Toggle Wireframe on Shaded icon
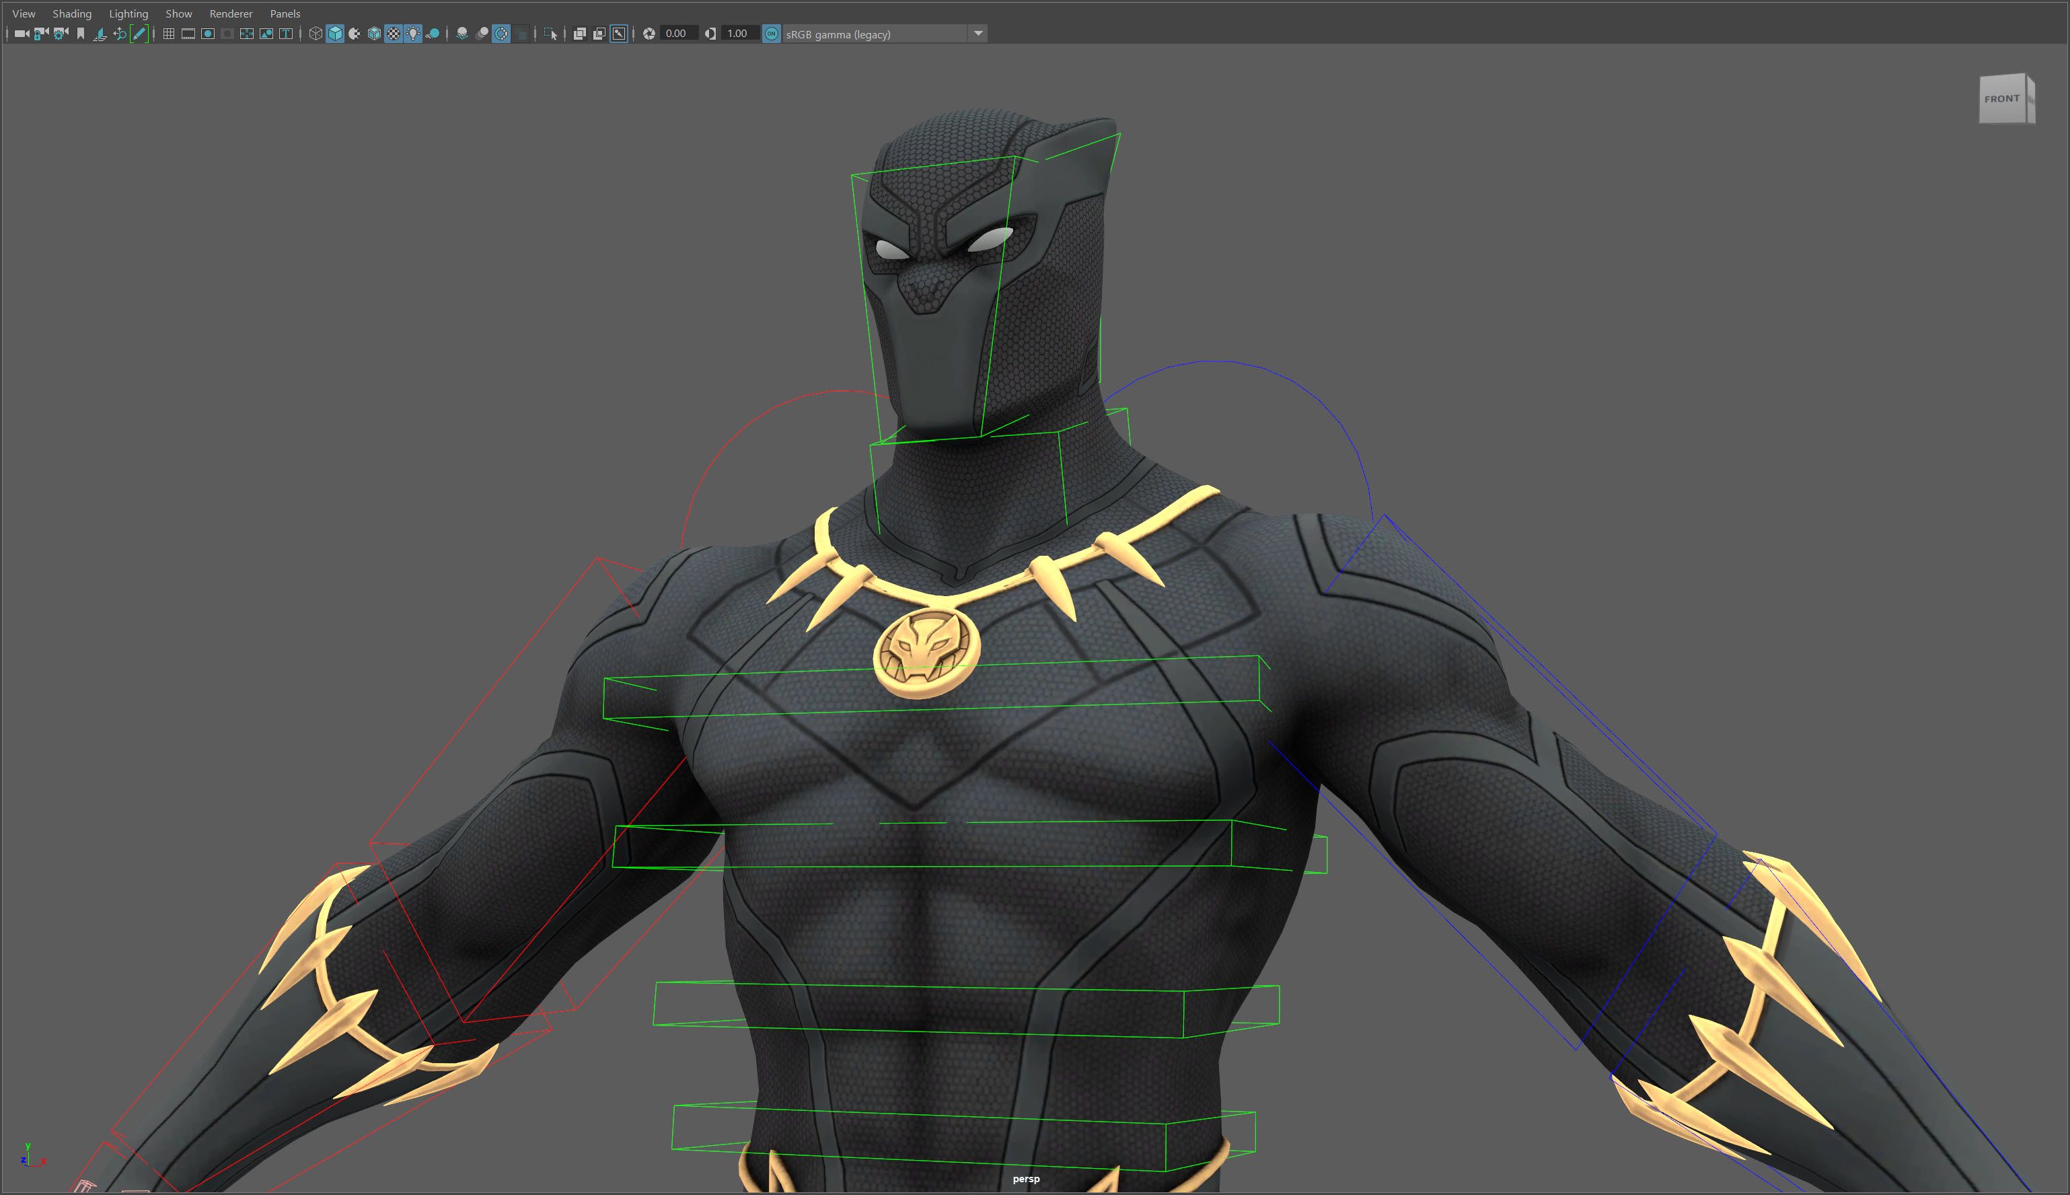 pos(374,34)
